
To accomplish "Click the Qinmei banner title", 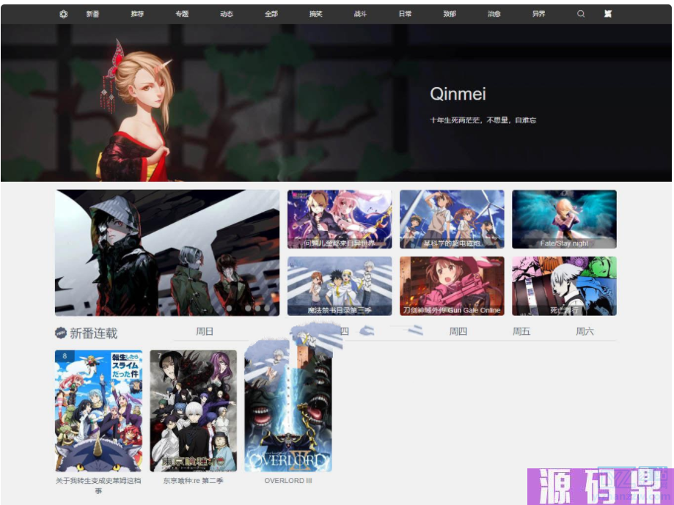I will [x=458, y=94].
